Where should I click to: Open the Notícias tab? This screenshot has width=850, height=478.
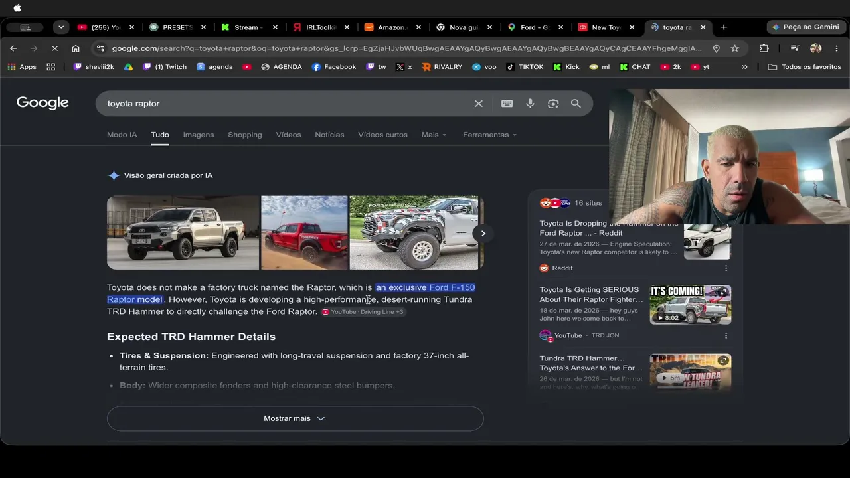click(x=329, y=135)
